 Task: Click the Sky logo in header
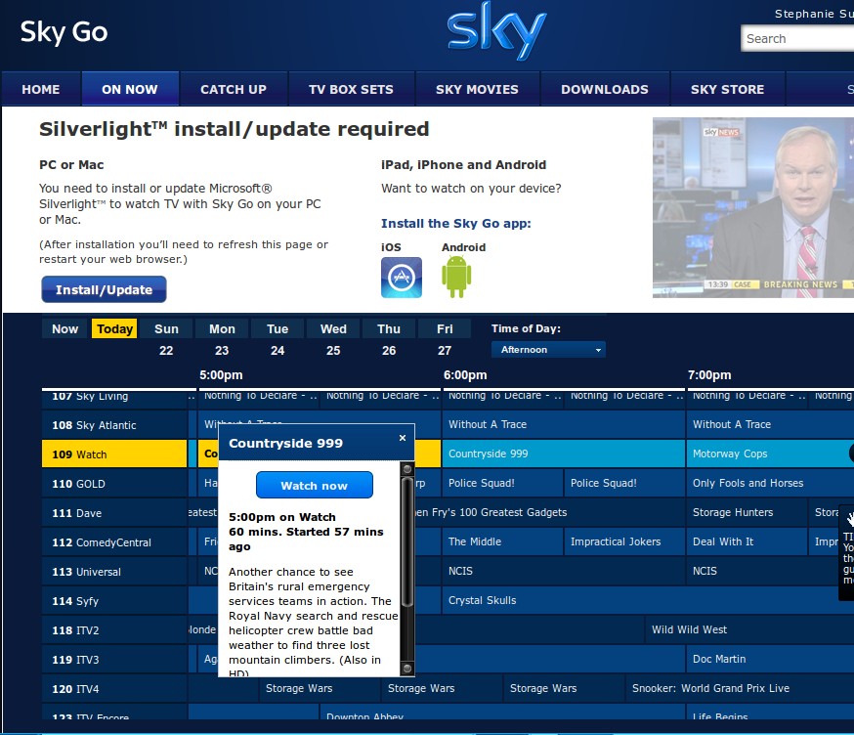[496, 35]
